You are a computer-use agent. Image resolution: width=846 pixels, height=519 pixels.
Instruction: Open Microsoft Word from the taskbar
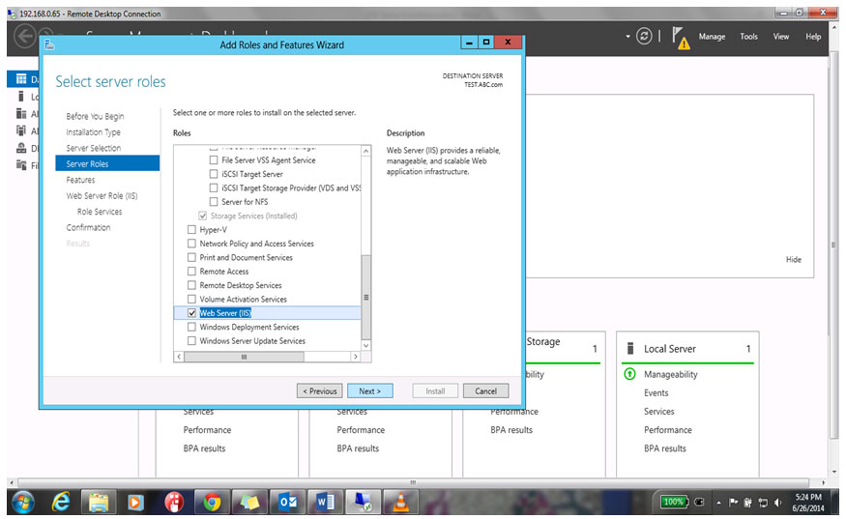coord(325,503)
